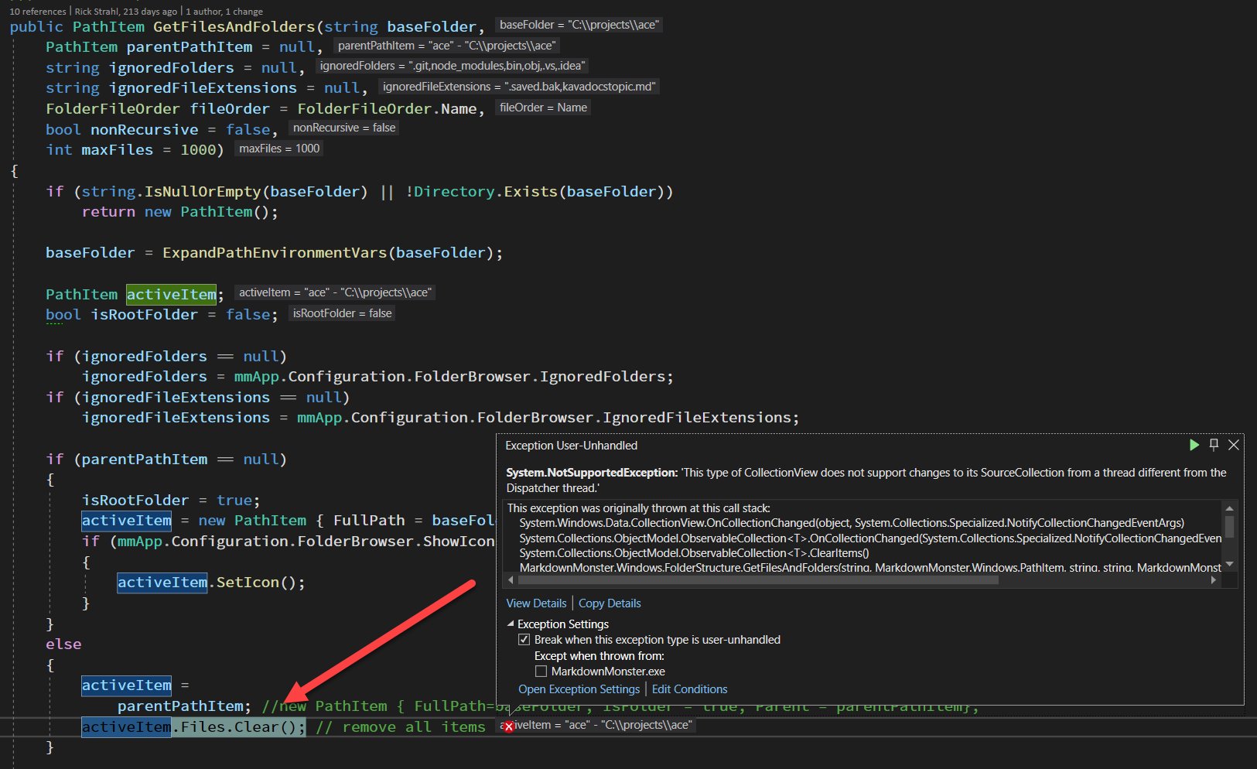Click the maxFiles = 1000 inline value
The width and height of the screenshot is (1257, 769).
click(279, 149)
